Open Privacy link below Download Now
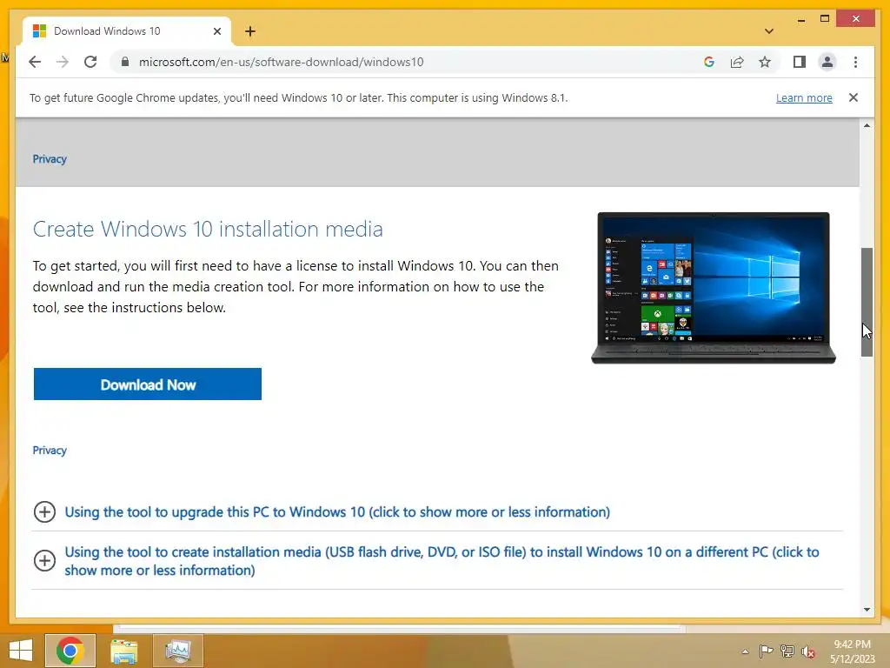 click(x=50, y=451)
